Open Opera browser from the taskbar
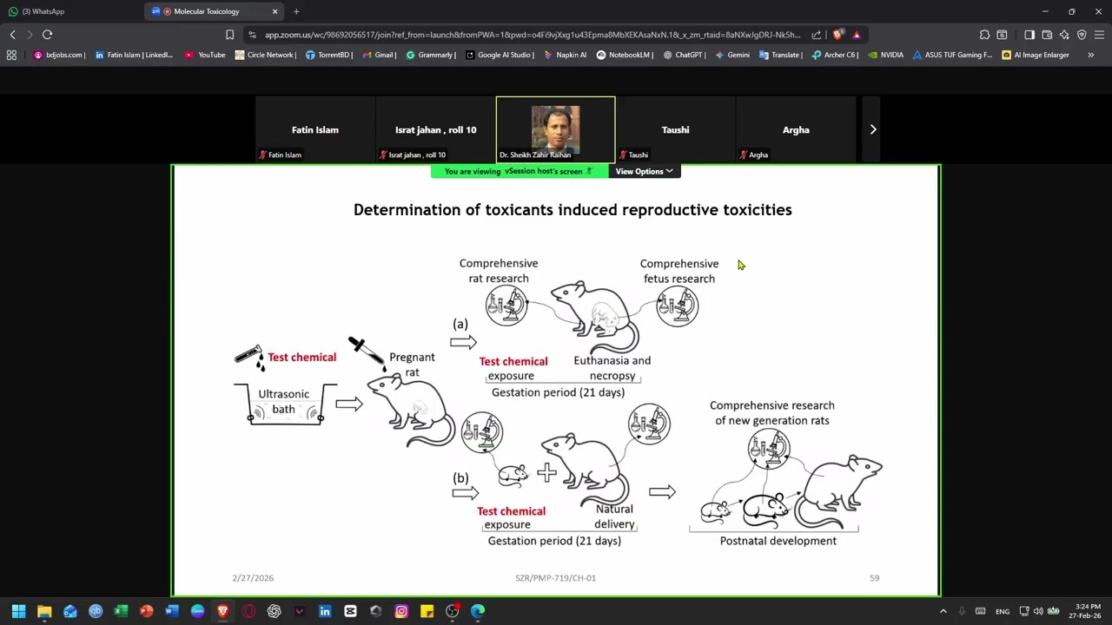The image size is (1112, 625). coord(248,611)
